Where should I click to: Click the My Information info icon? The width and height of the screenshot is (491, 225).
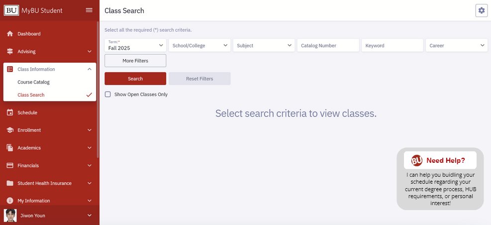(x=10, y=201)
